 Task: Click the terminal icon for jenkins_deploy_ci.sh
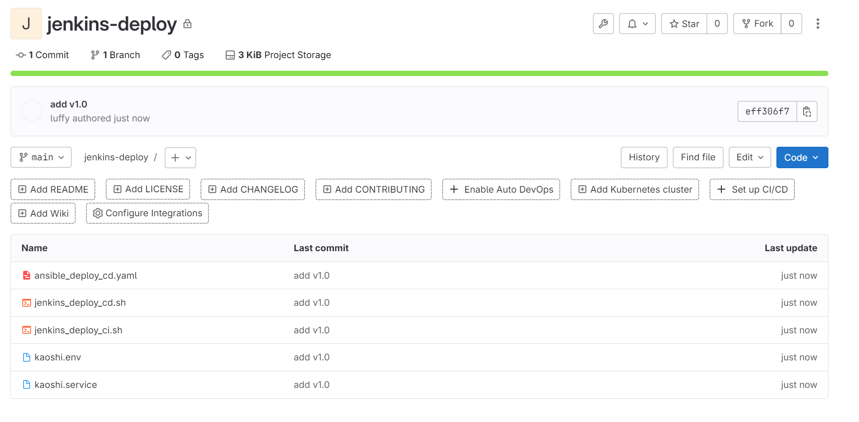tap(27, 330)
